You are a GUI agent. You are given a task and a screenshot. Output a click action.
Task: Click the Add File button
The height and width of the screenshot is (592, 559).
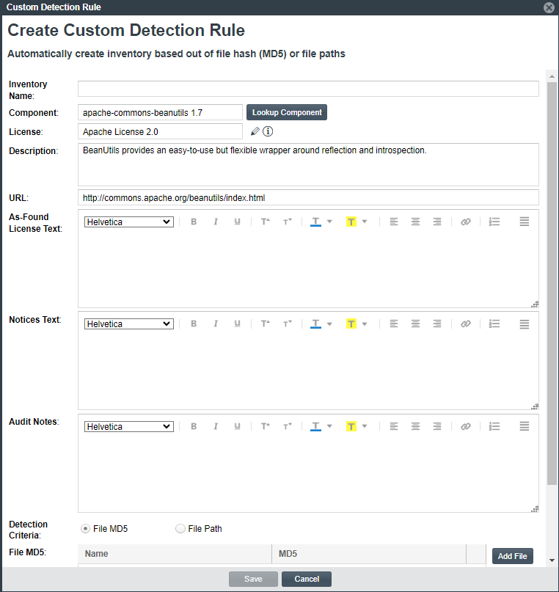tap(512, 556)
